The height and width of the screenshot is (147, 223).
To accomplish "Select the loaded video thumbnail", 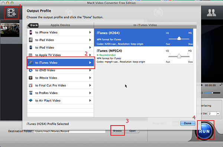I will [x=10, y=29].
